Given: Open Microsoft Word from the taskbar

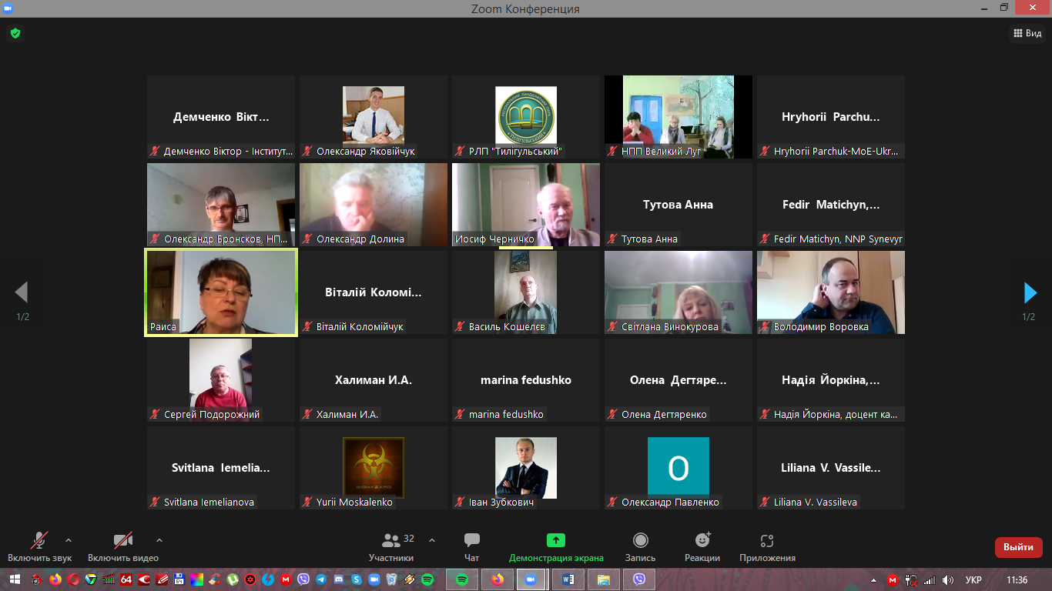Looking at the screenshot, I should coord(568,579).
